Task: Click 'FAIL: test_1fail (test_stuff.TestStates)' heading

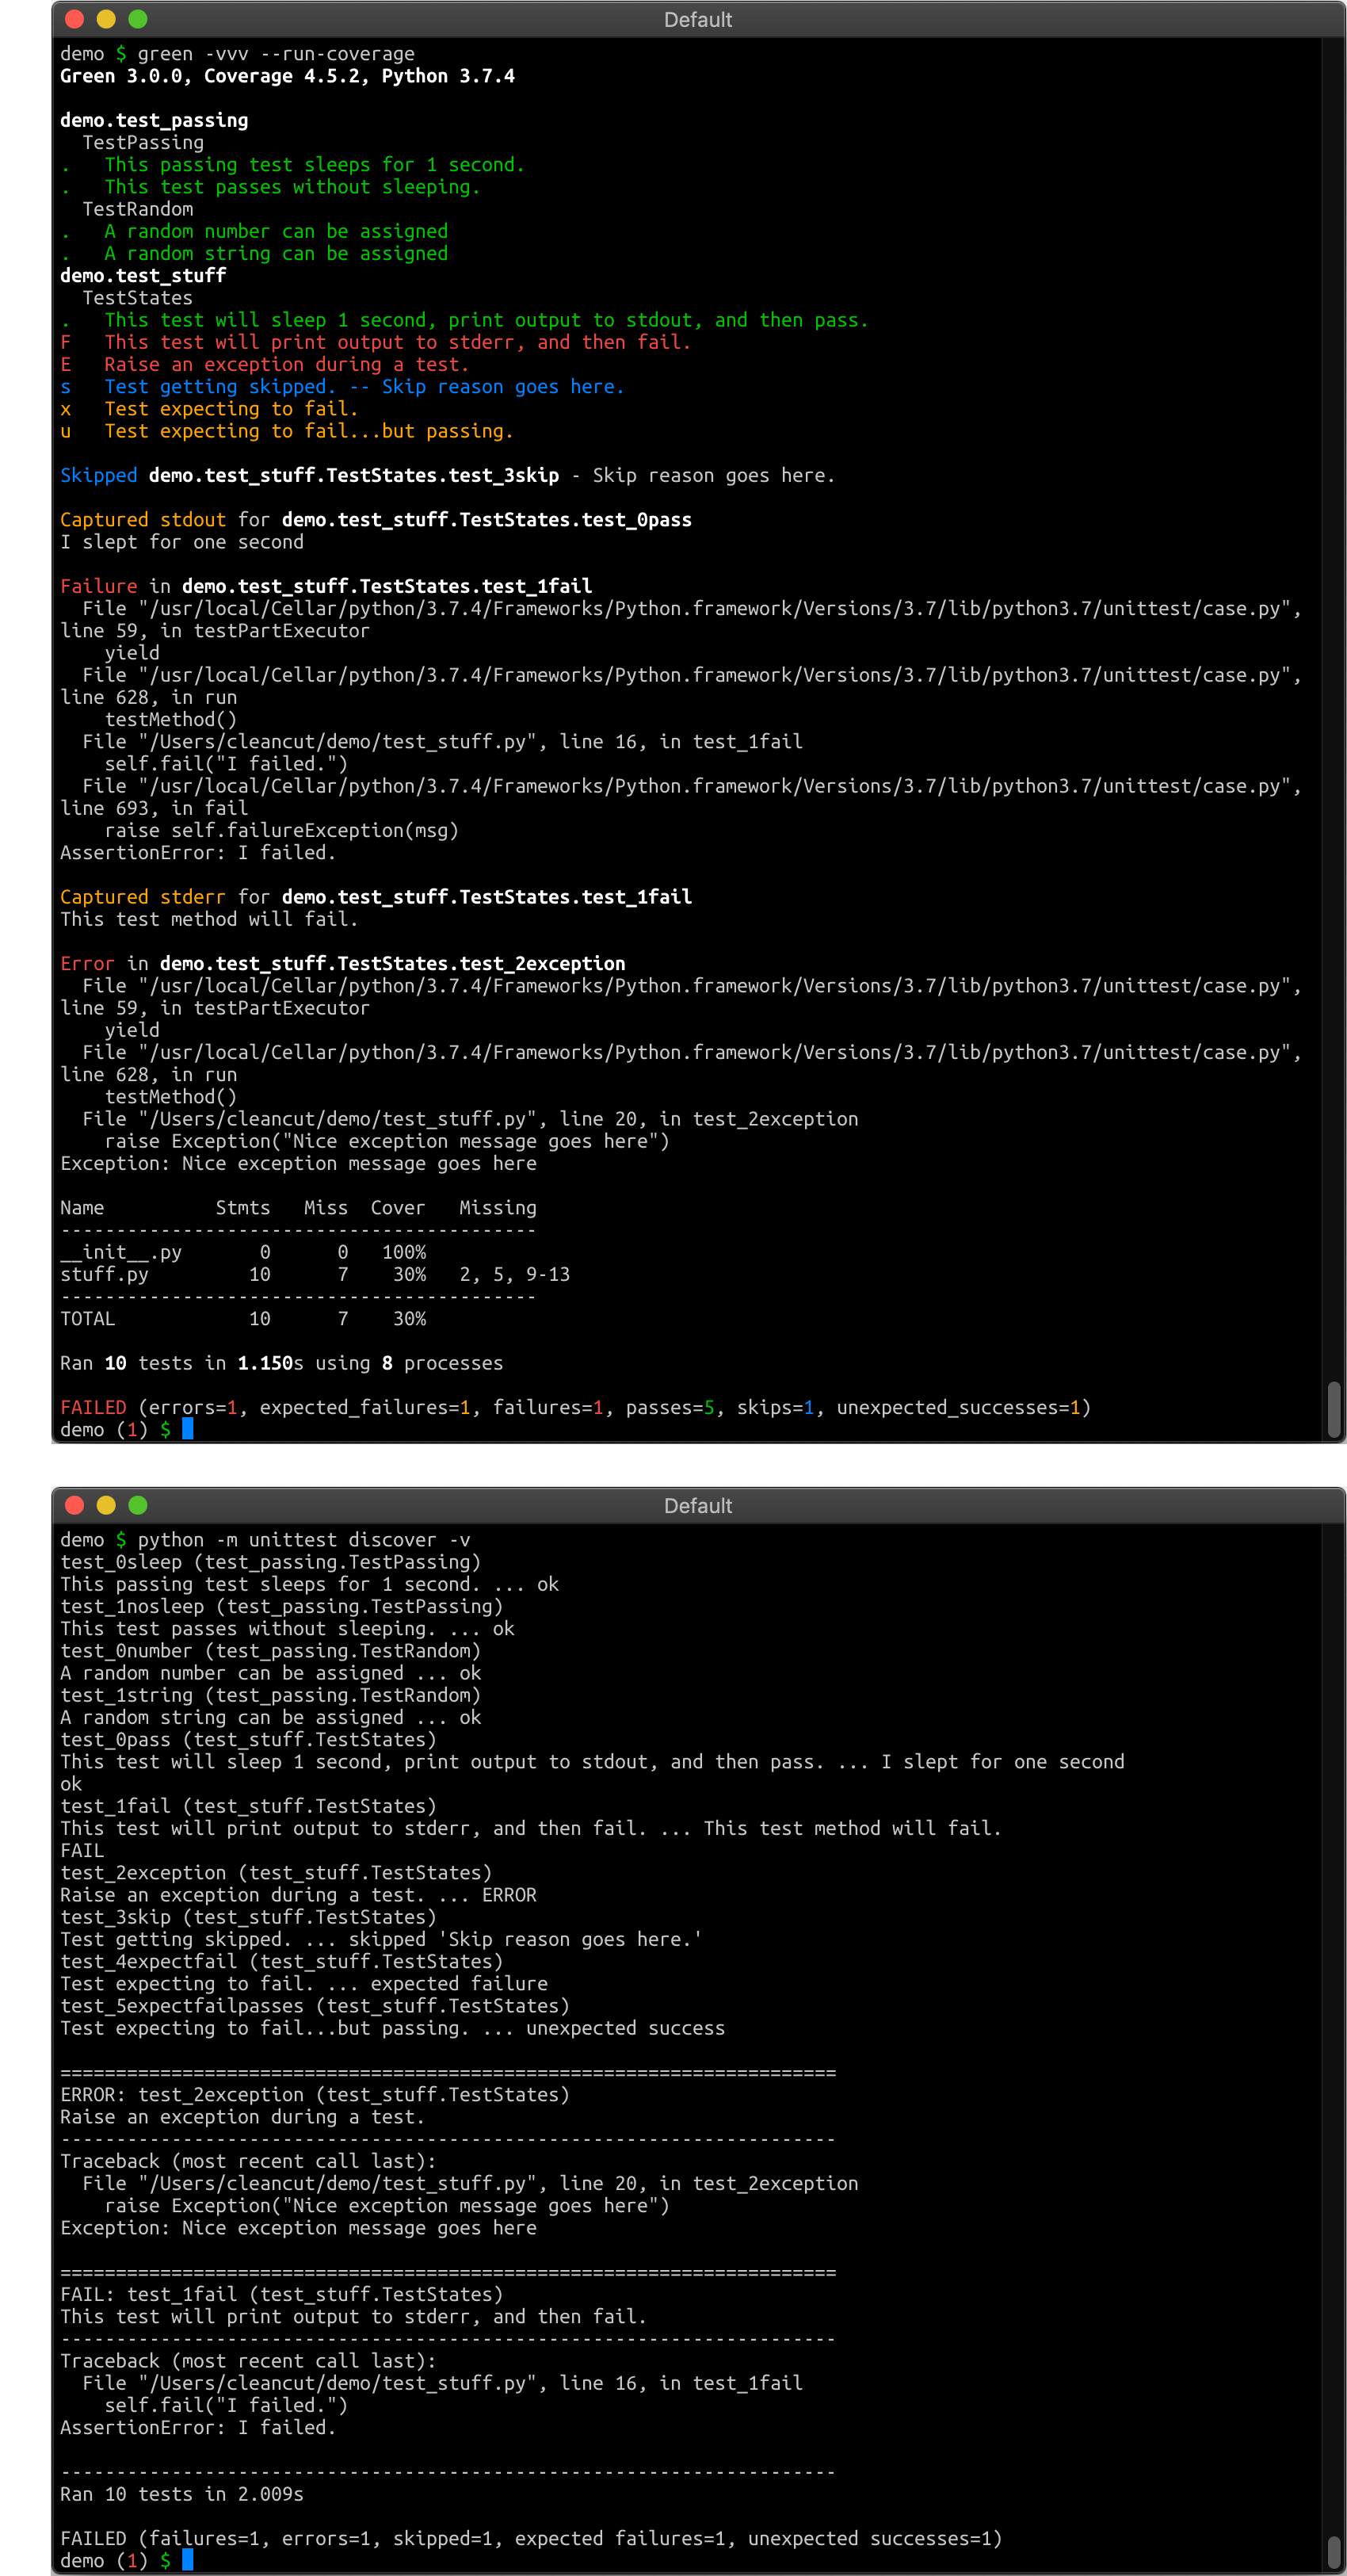Action: click(281, 2294)
